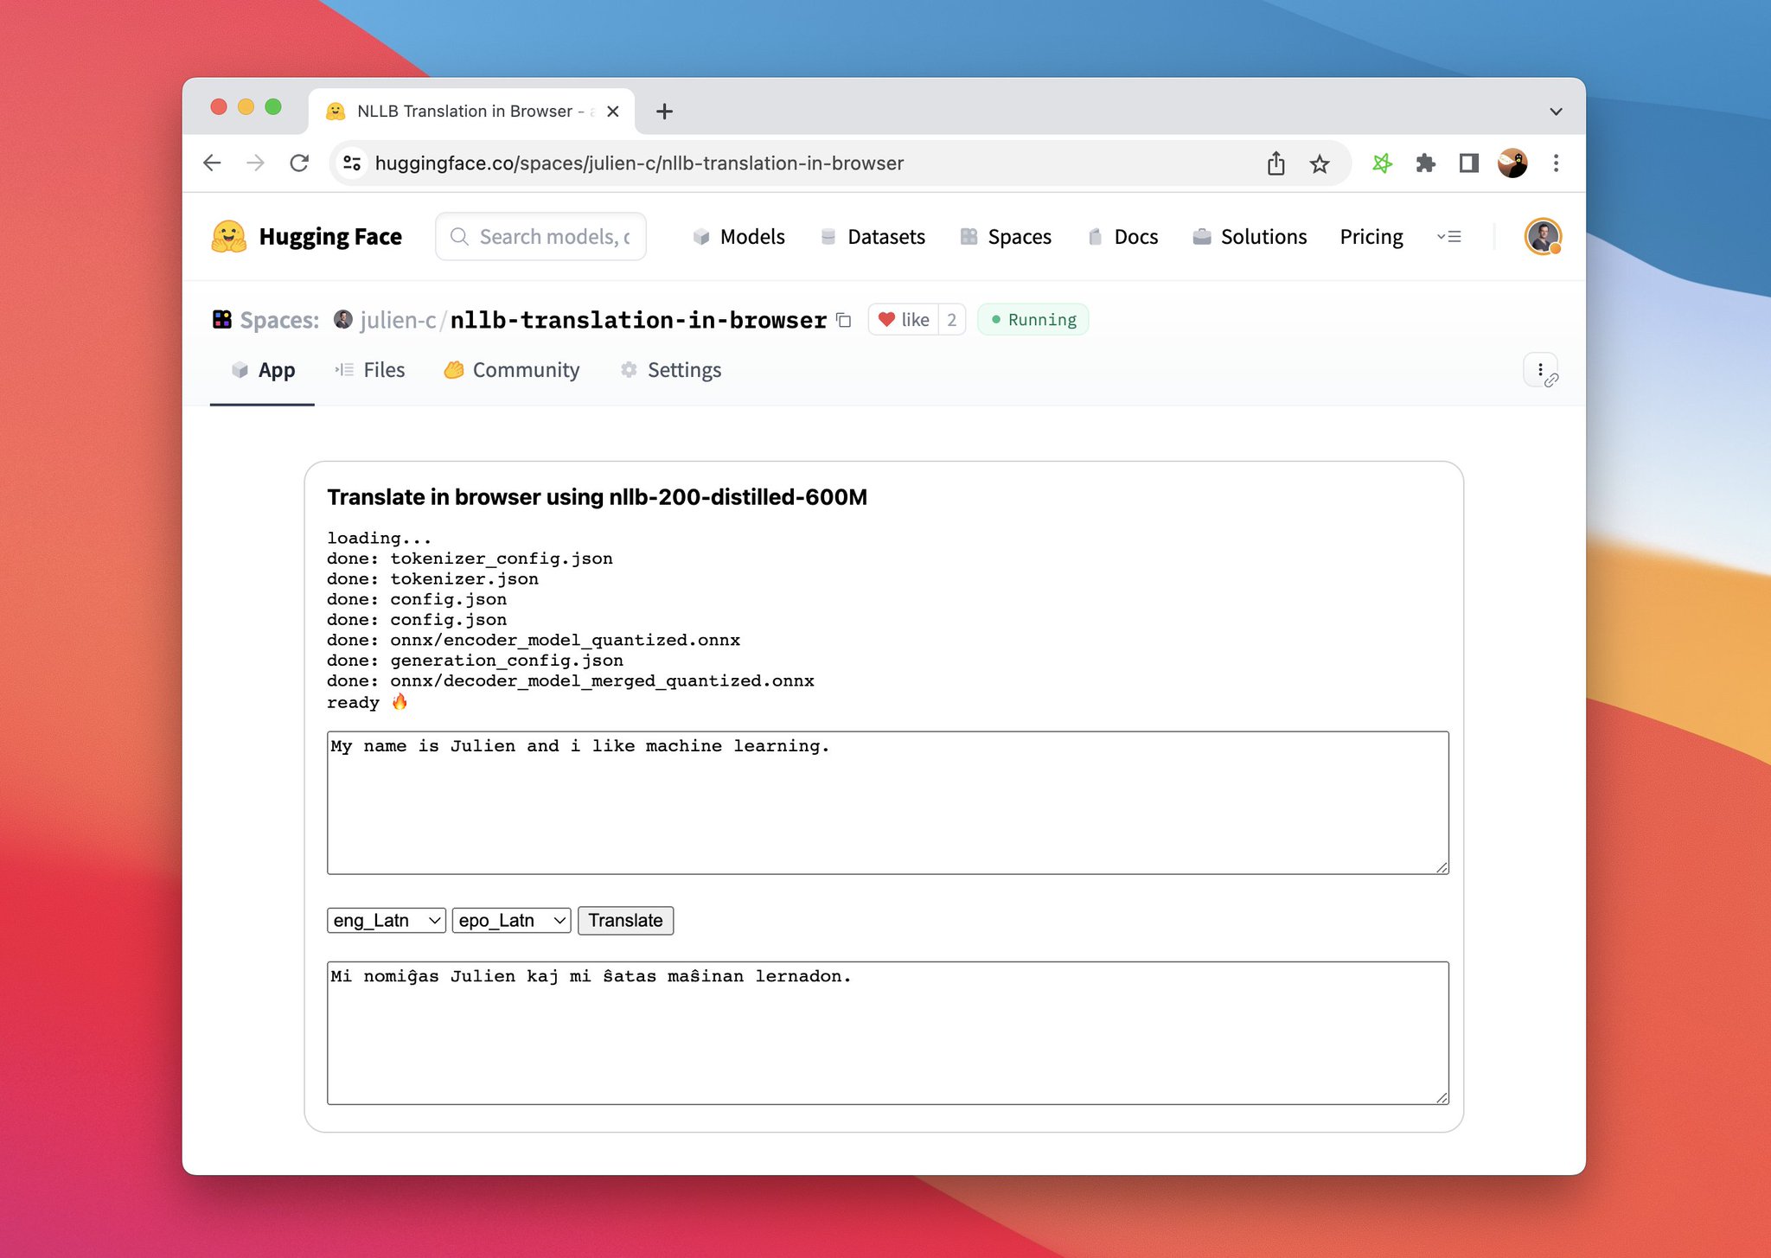This screenshot has height=1258, width=1771.
Task: Open the green extension icon in the toolbar
Action: click(1382, 163)
